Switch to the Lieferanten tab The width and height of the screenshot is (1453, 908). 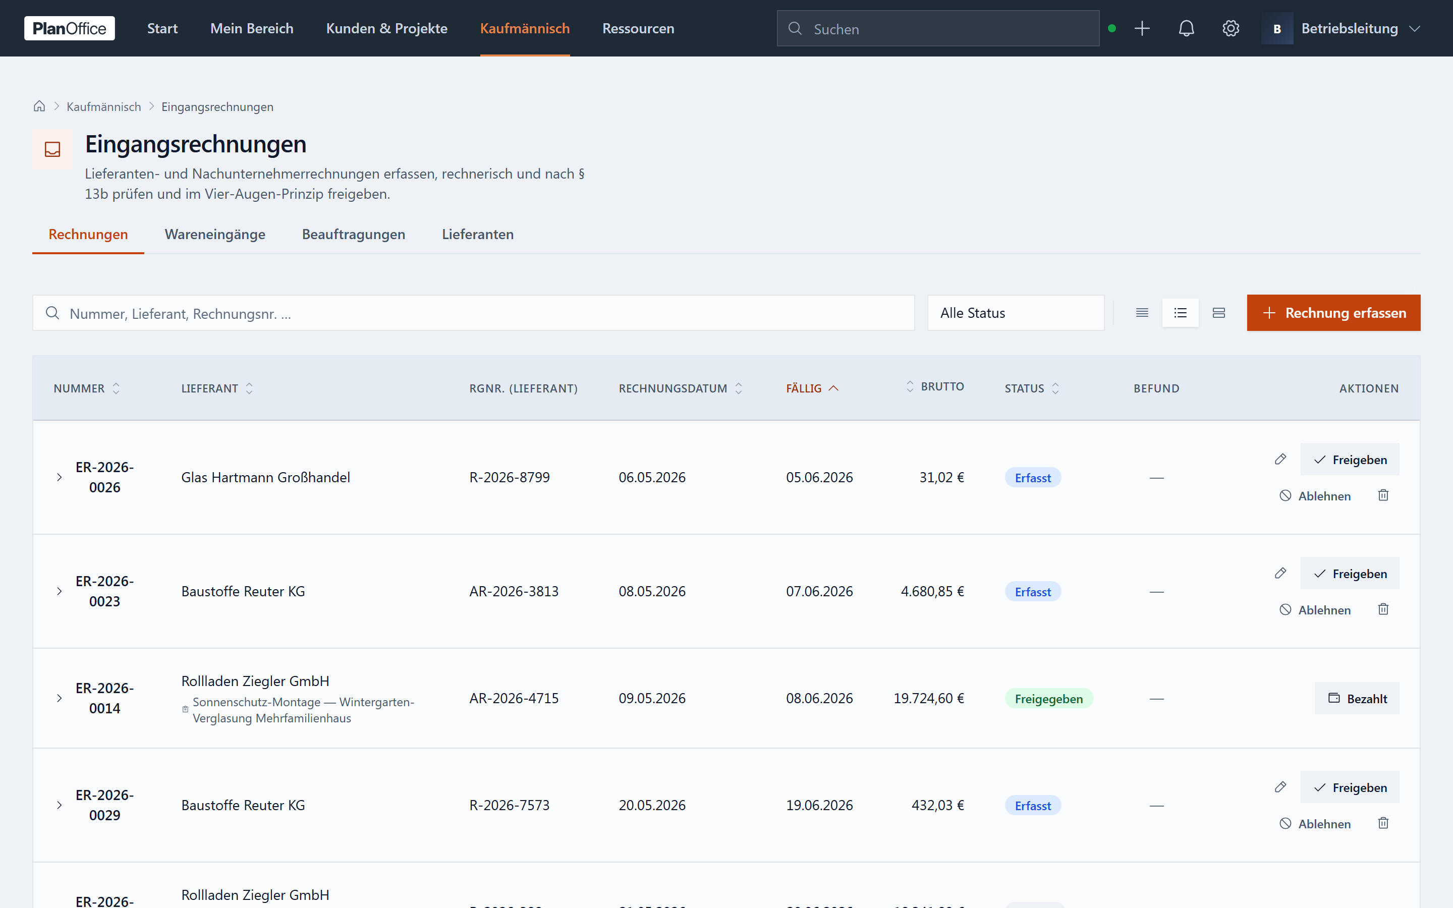pyautogui.click(x=478, y=234)
